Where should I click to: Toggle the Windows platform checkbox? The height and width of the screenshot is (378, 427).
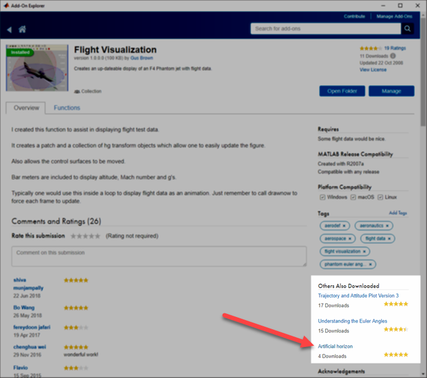coord(321,198)
